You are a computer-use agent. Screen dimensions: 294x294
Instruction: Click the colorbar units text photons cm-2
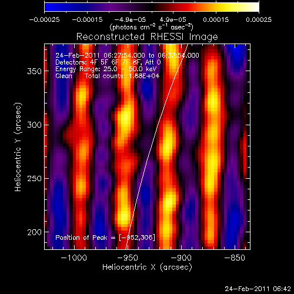tap(132, 27)
